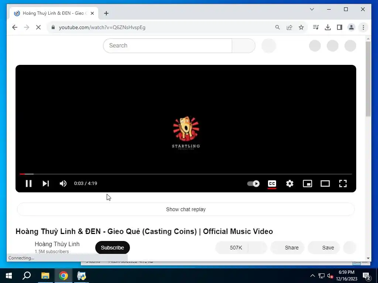Screen dimensions: 378x283
Task: Click the address bar URL
Action: click(x=102, y=27)
